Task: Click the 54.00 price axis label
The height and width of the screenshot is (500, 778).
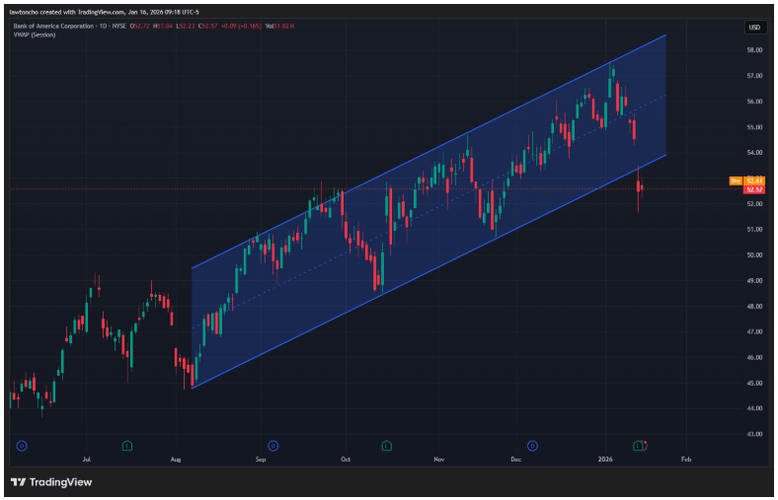Action: point(754,153)
